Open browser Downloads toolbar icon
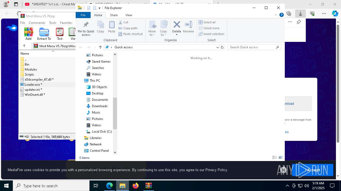This screenshot has height=191, width=341. 301,13
